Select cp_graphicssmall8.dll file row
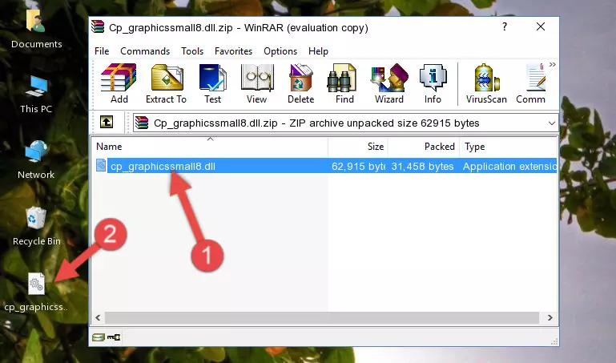 tap(325, 166)
